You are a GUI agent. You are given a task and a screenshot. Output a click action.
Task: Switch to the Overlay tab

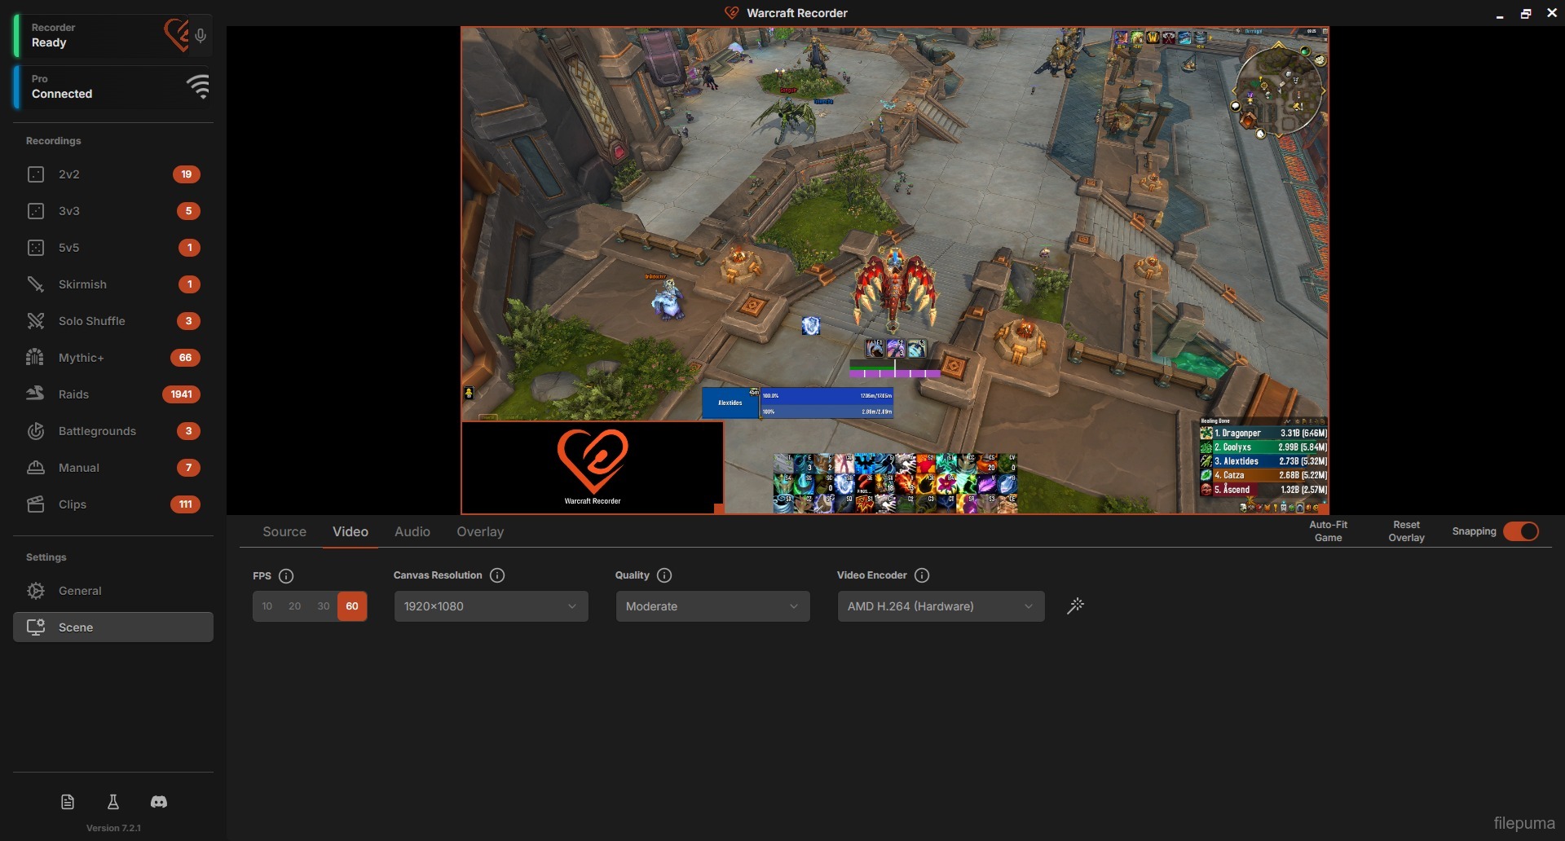coord(480,531)
